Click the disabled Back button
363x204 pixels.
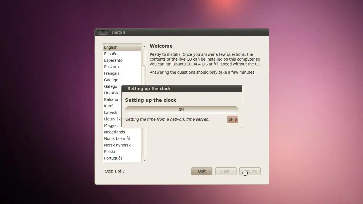(226, 171)
